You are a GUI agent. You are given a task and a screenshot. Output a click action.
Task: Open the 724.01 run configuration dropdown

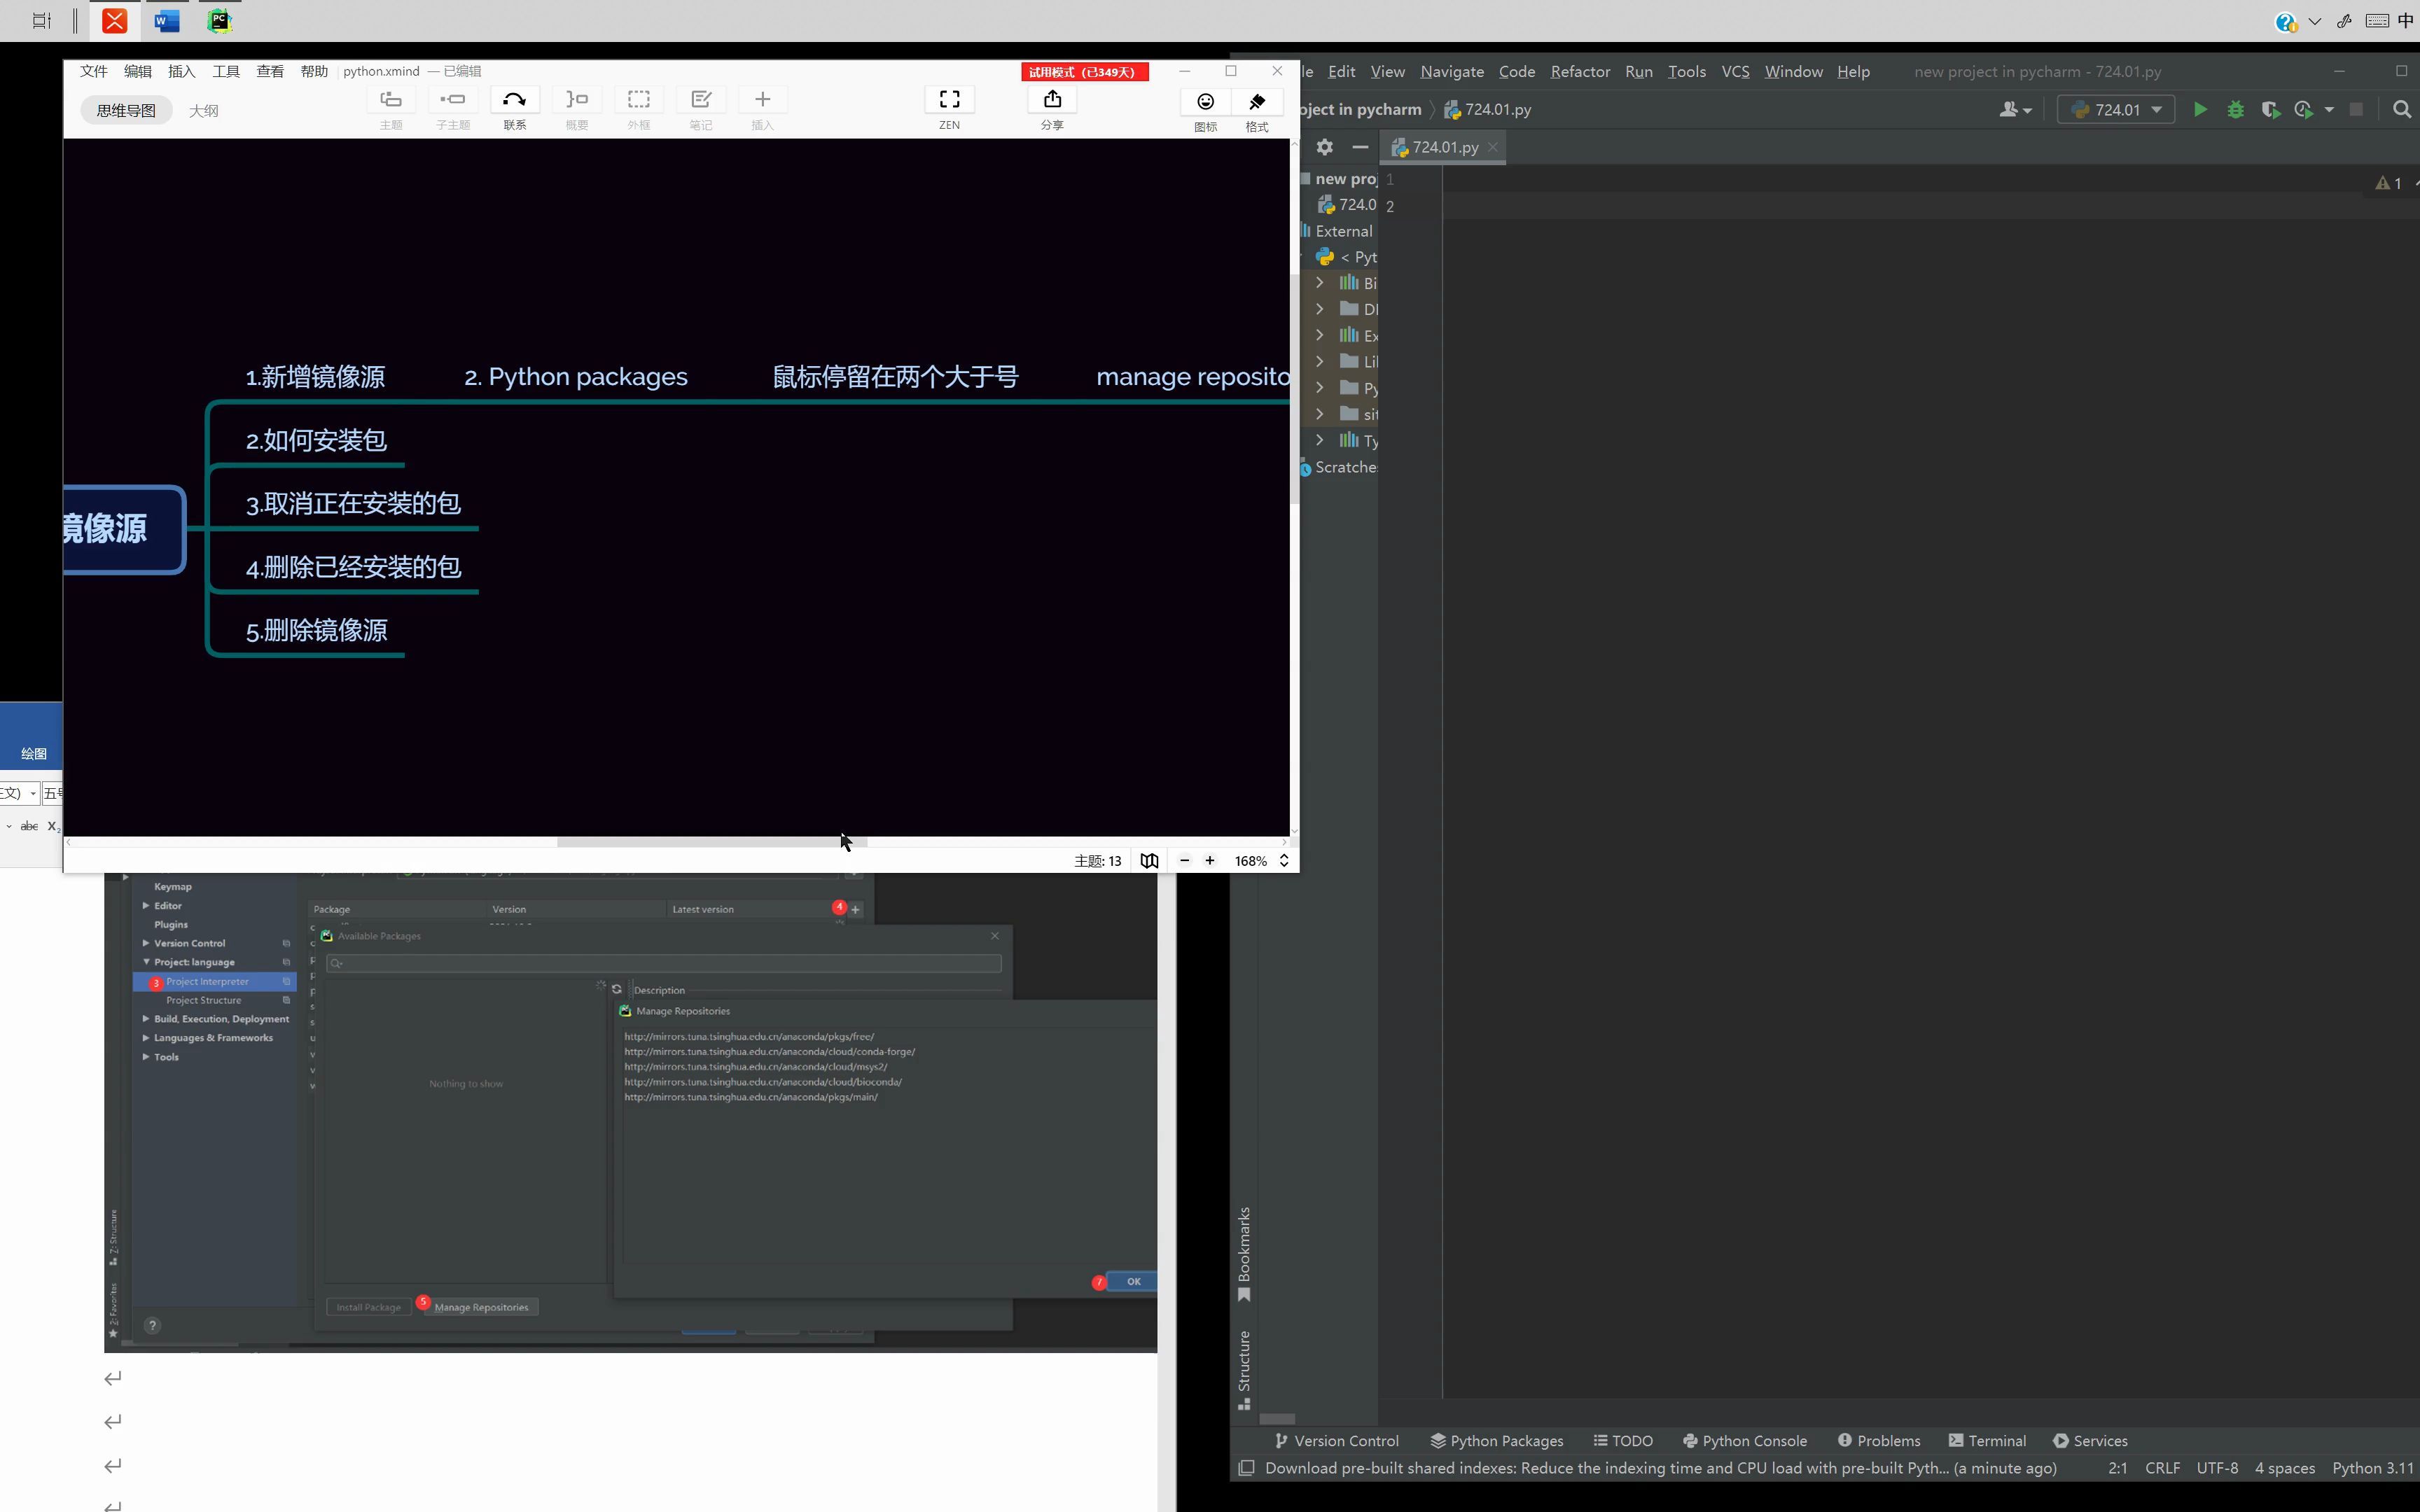(x=2115, y=110)
